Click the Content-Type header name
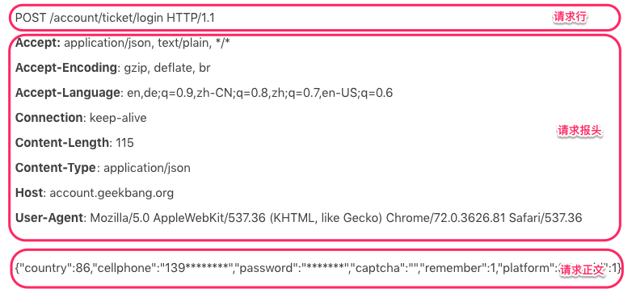The width and height of the screenshot is (636, 293). pyautogui.click(x=56, y=168)
